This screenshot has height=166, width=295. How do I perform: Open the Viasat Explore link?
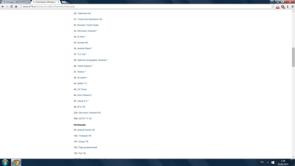tap(84, 66)
